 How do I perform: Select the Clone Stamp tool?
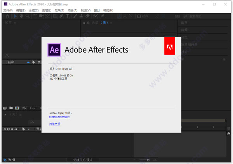[81, 16]
